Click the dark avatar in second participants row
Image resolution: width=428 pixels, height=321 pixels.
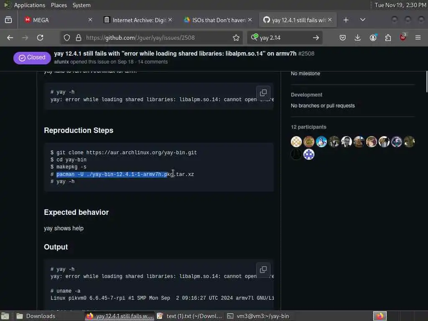pyautogui.click(x=296, y=155)
